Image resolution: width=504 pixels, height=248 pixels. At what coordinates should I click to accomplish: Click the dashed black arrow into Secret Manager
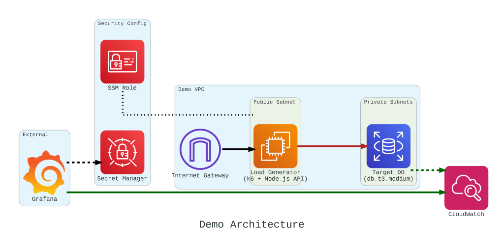click(x=83, y=162)
